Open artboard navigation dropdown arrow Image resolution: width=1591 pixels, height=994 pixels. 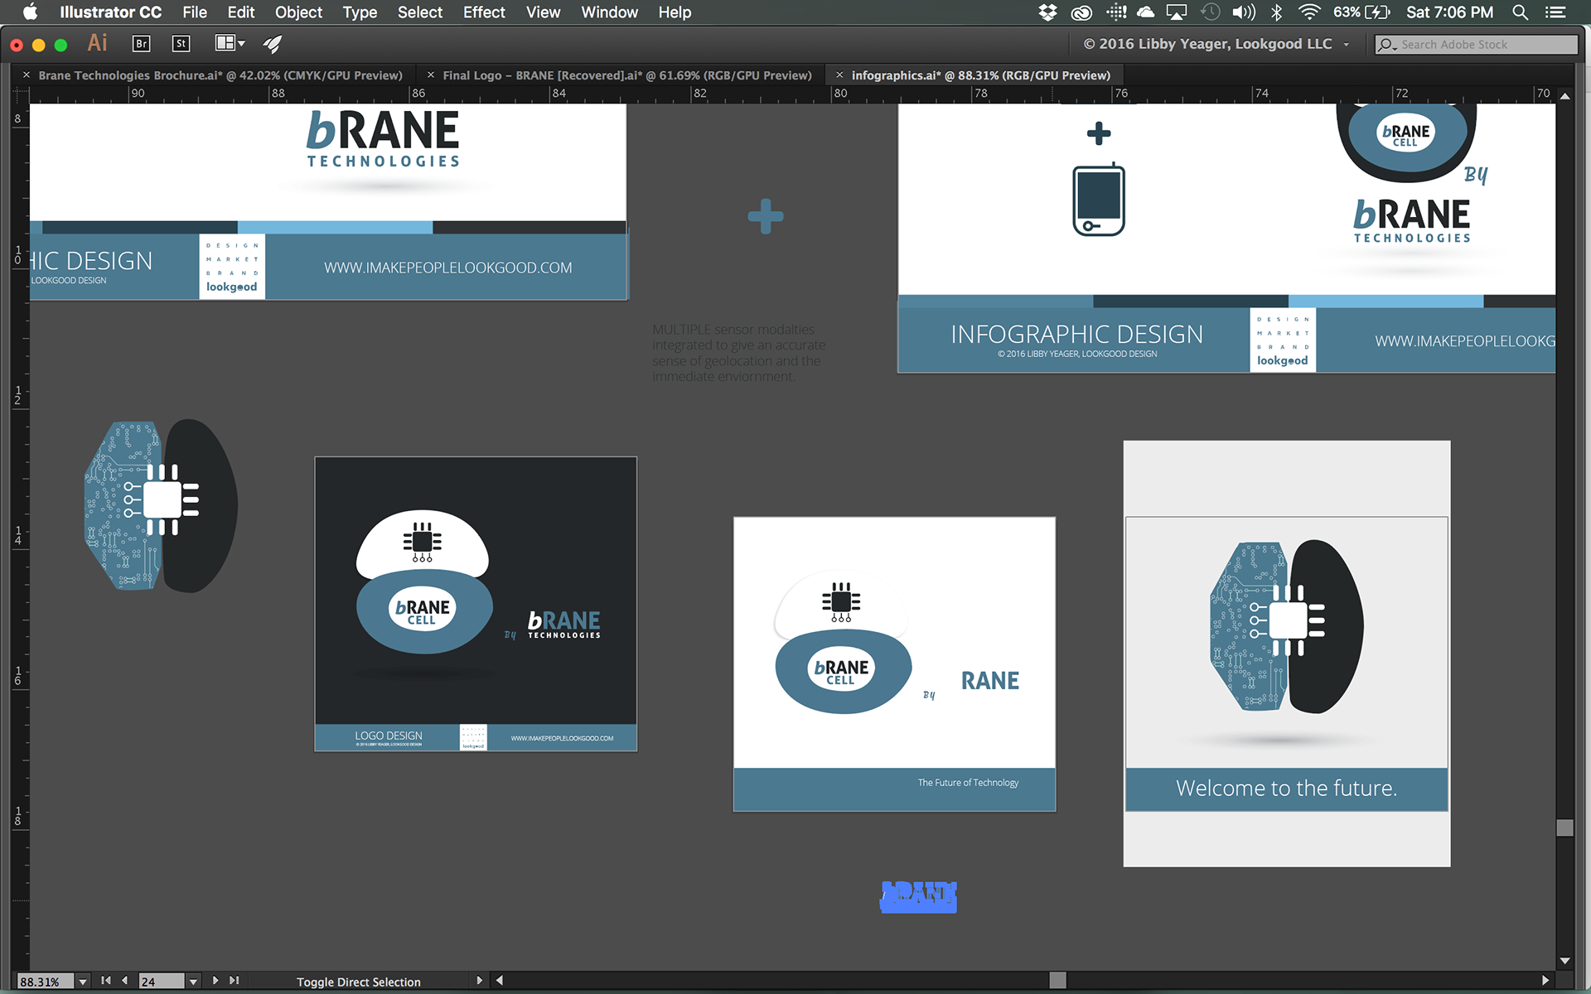193,982
